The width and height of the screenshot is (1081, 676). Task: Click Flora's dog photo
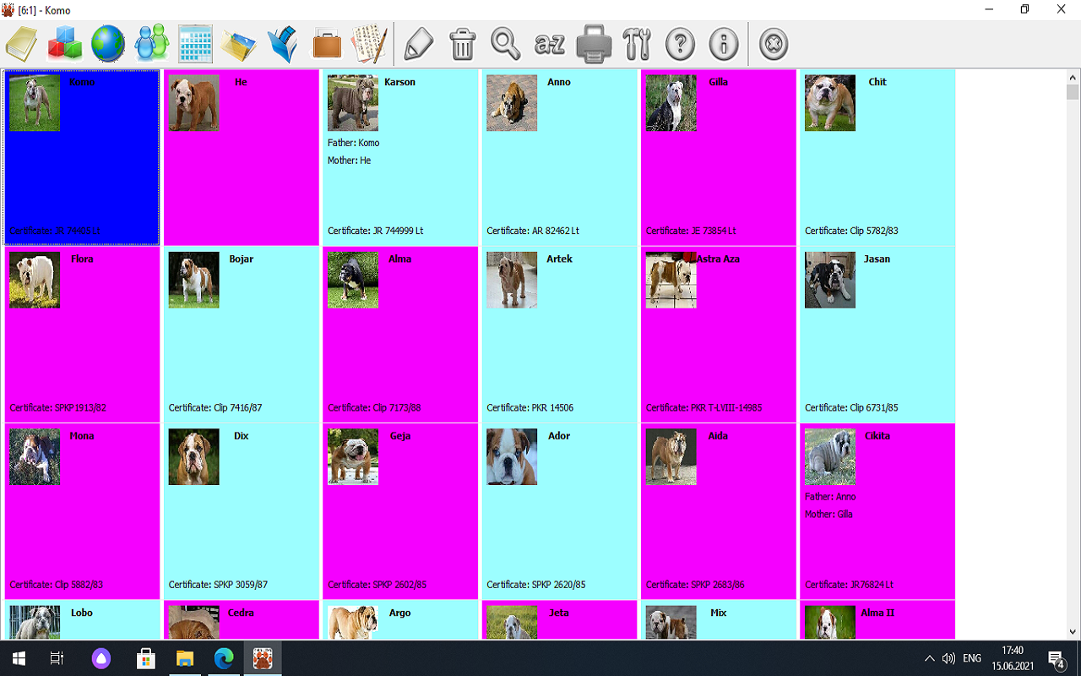coord(35,280)
